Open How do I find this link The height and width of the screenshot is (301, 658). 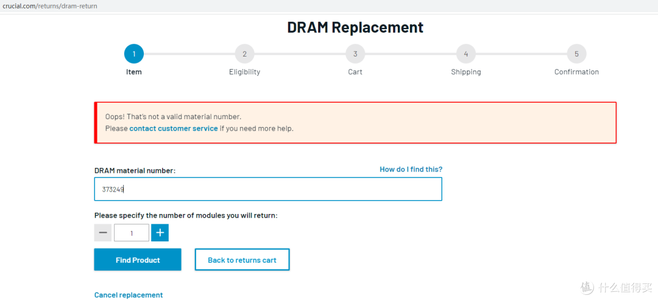(x=411, y=169)
